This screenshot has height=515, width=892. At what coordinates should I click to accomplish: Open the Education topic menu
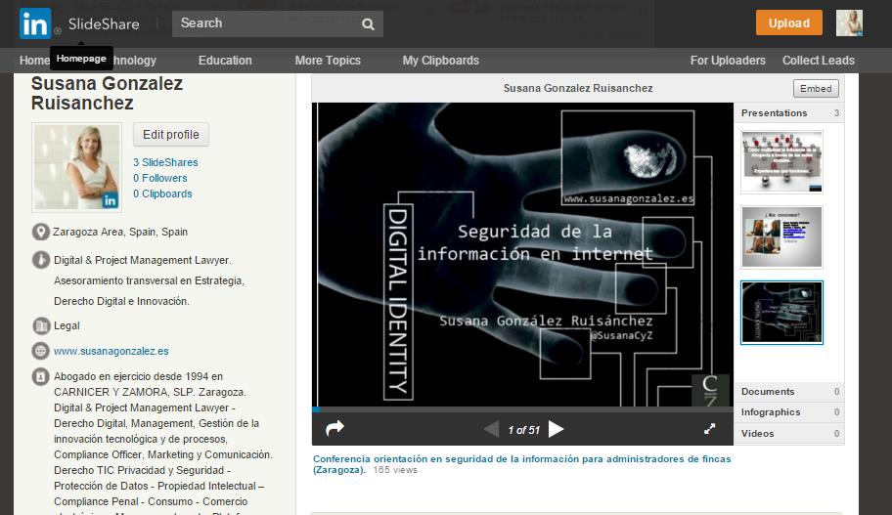click(225, 61)
